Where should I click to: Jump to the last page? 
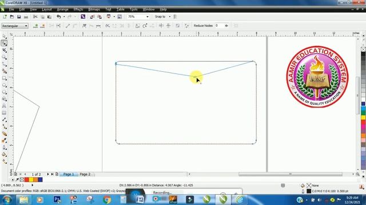52,174
